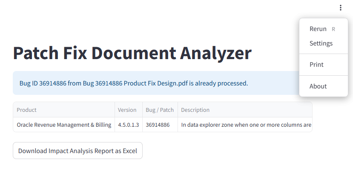Screen dimensions: 353x182
Task: Open the About menu entry
Action: pyautogui.click(x=318, y=86)
